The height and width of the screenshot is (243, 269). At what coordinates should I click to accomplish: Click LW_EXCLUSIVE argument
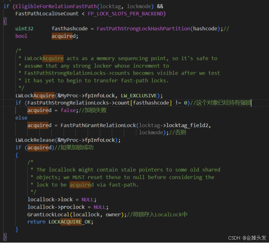(139, 96)
